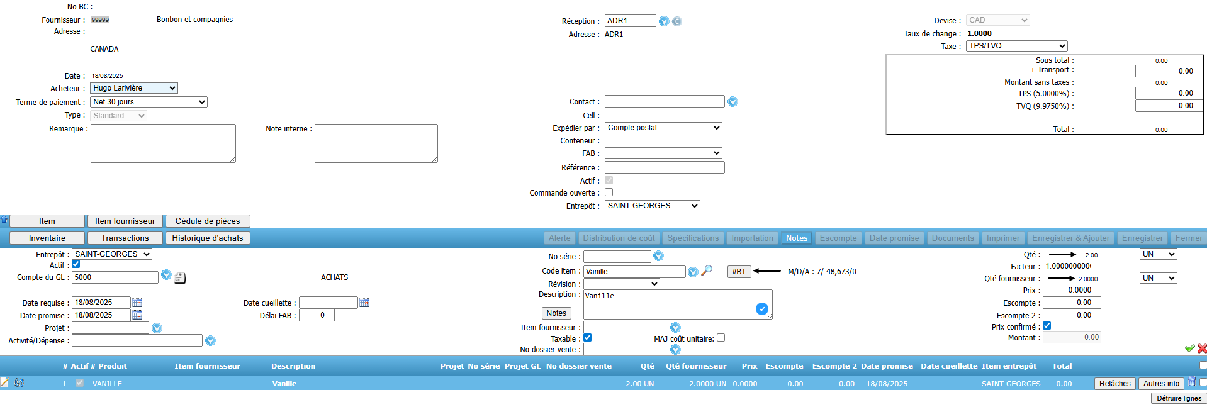Click the notepad icon beside Compte du GL
The image size is (1207, 407).
click(x=179, y=277)
